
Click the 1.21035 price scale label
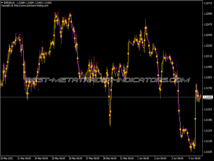(208, 152)
